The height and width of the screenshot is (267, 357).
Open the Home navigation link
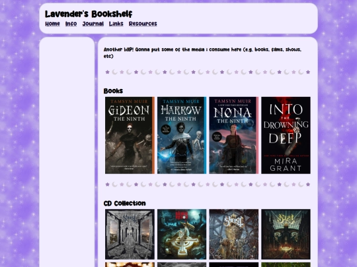(x=52, y=24)
